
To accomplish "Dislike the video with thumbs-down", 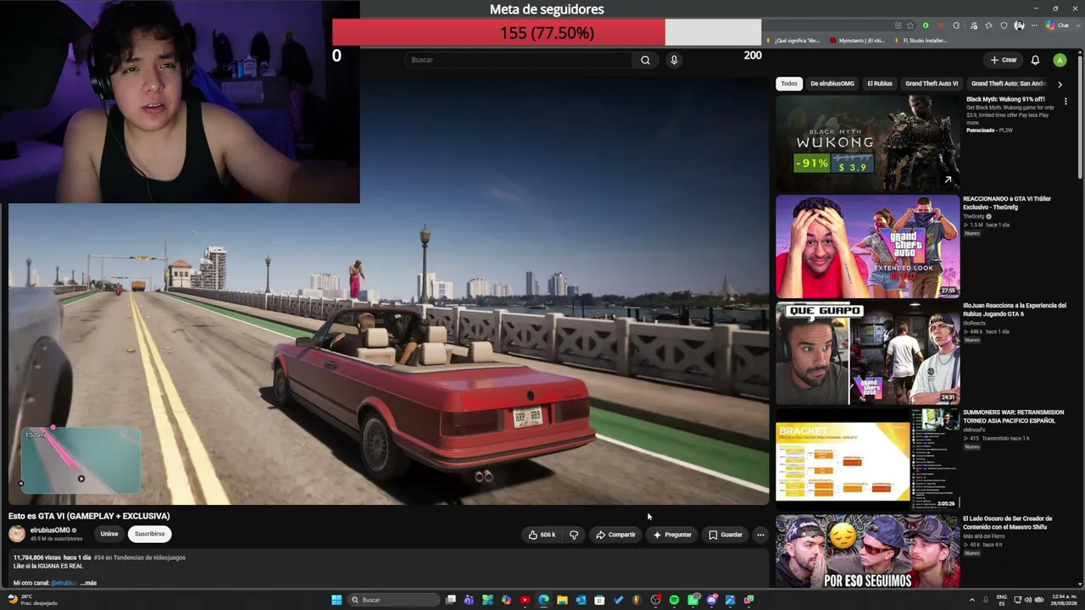I will point(574,535).
